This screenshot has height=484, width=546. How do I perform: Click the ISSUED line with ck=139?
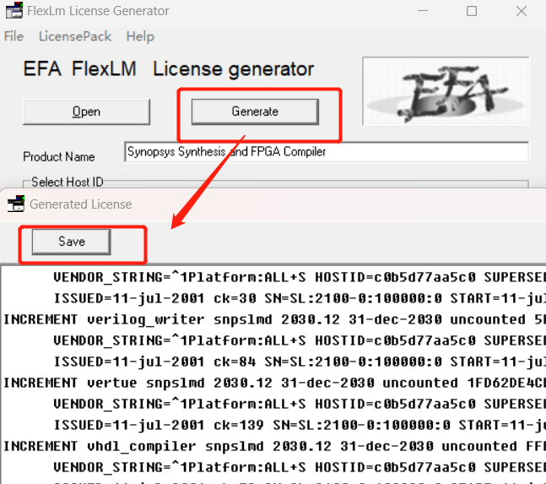pos(300,425)
